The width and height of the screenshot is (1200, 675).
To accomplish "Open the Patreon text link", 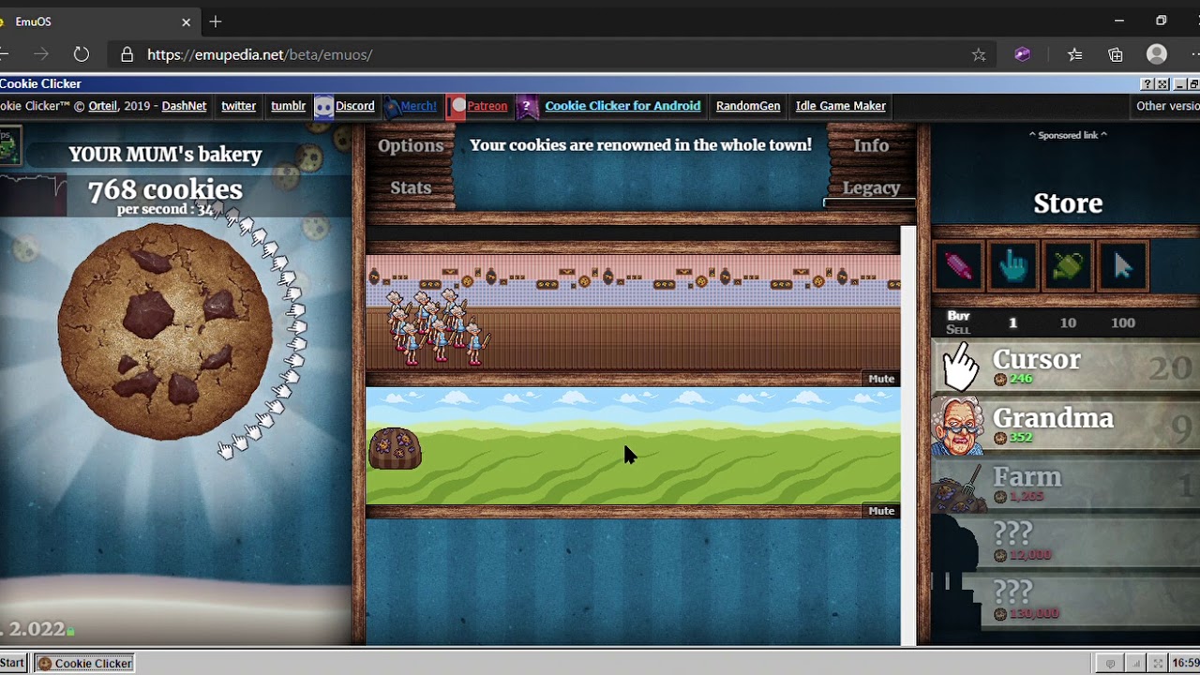I will click(487, 106).
